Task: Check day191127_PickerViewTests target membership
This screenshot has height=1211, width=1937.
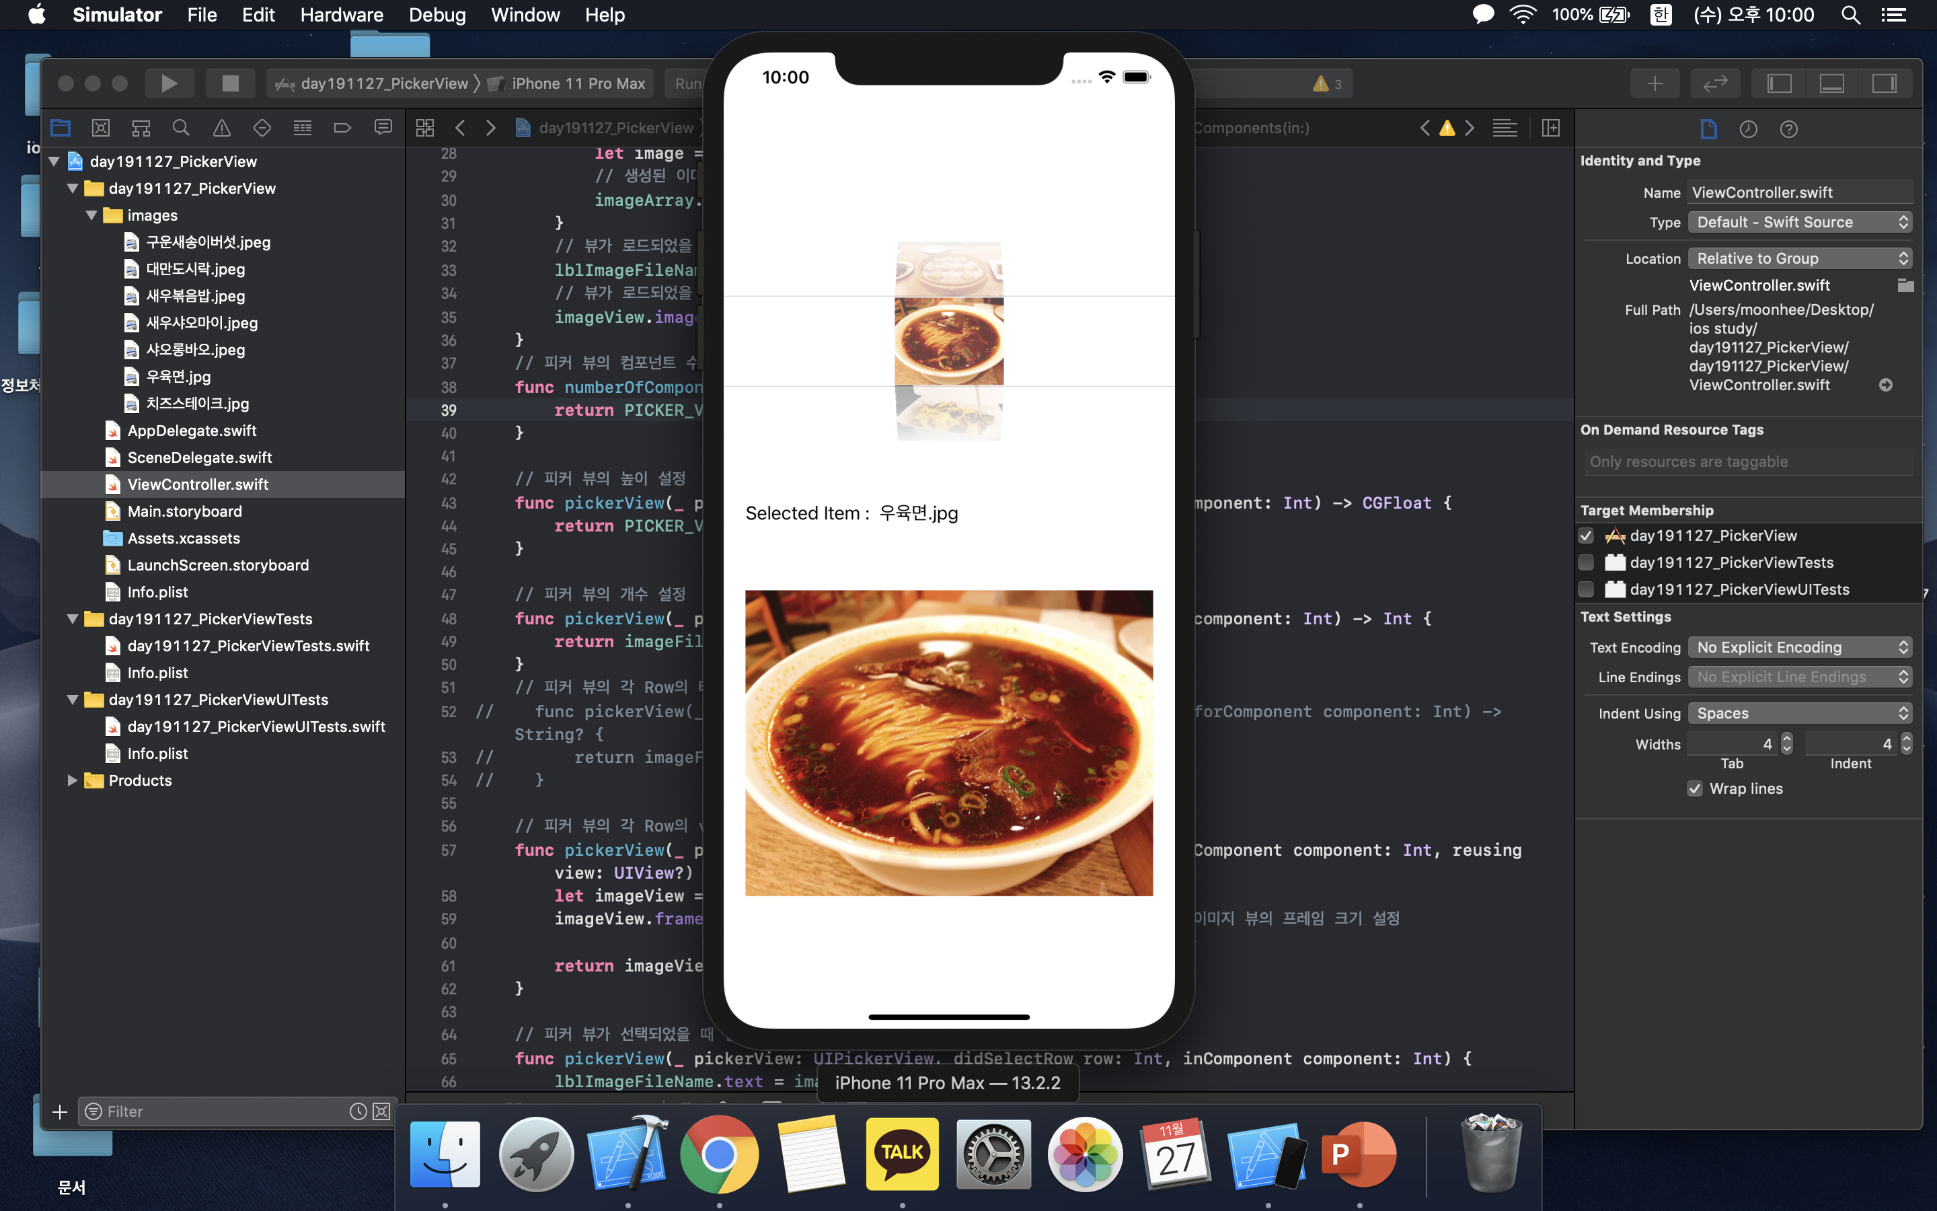Action: tap(1586, 562)
